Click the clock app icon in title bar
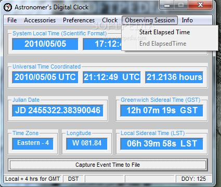This screenshot has width=221, height=187. click(8, 7)
